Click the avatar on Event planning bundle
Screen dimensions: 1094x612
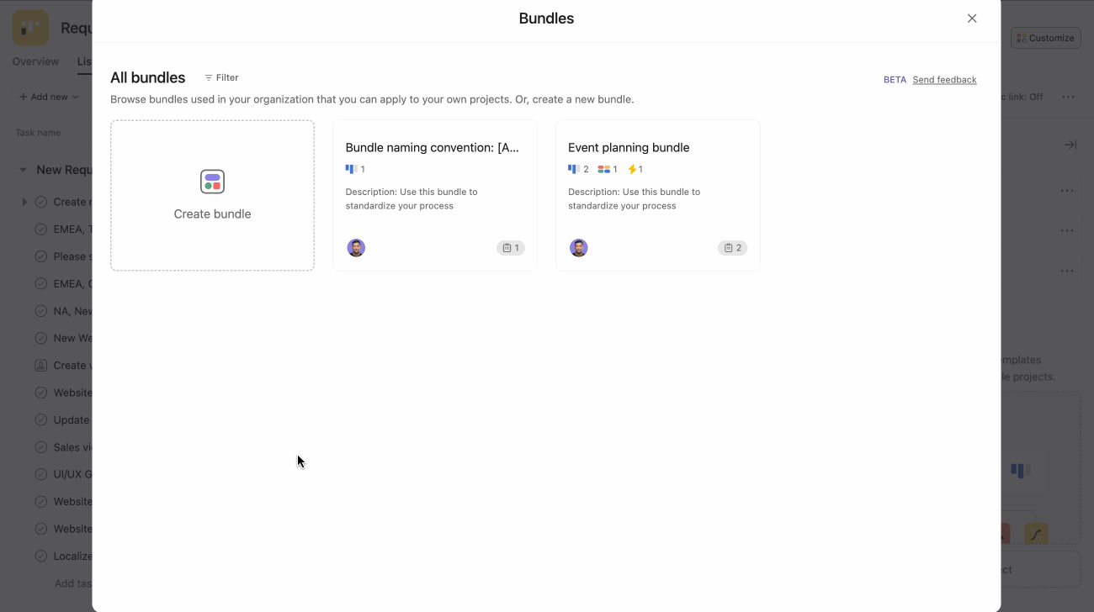(579, 247)
